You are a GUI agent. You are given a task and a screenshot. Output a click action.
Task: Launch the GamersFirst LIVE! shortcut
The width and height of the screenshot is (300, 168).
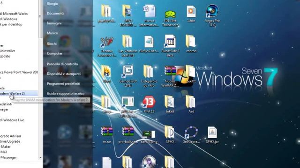(x=128, y=71)
